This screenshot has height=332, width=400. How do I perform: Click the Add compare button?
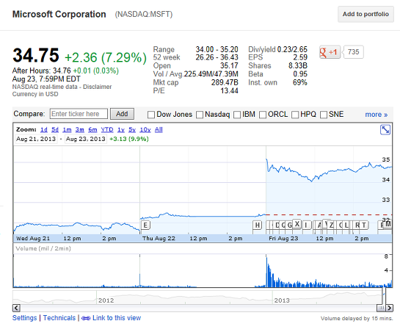click(x=122, y=114)
